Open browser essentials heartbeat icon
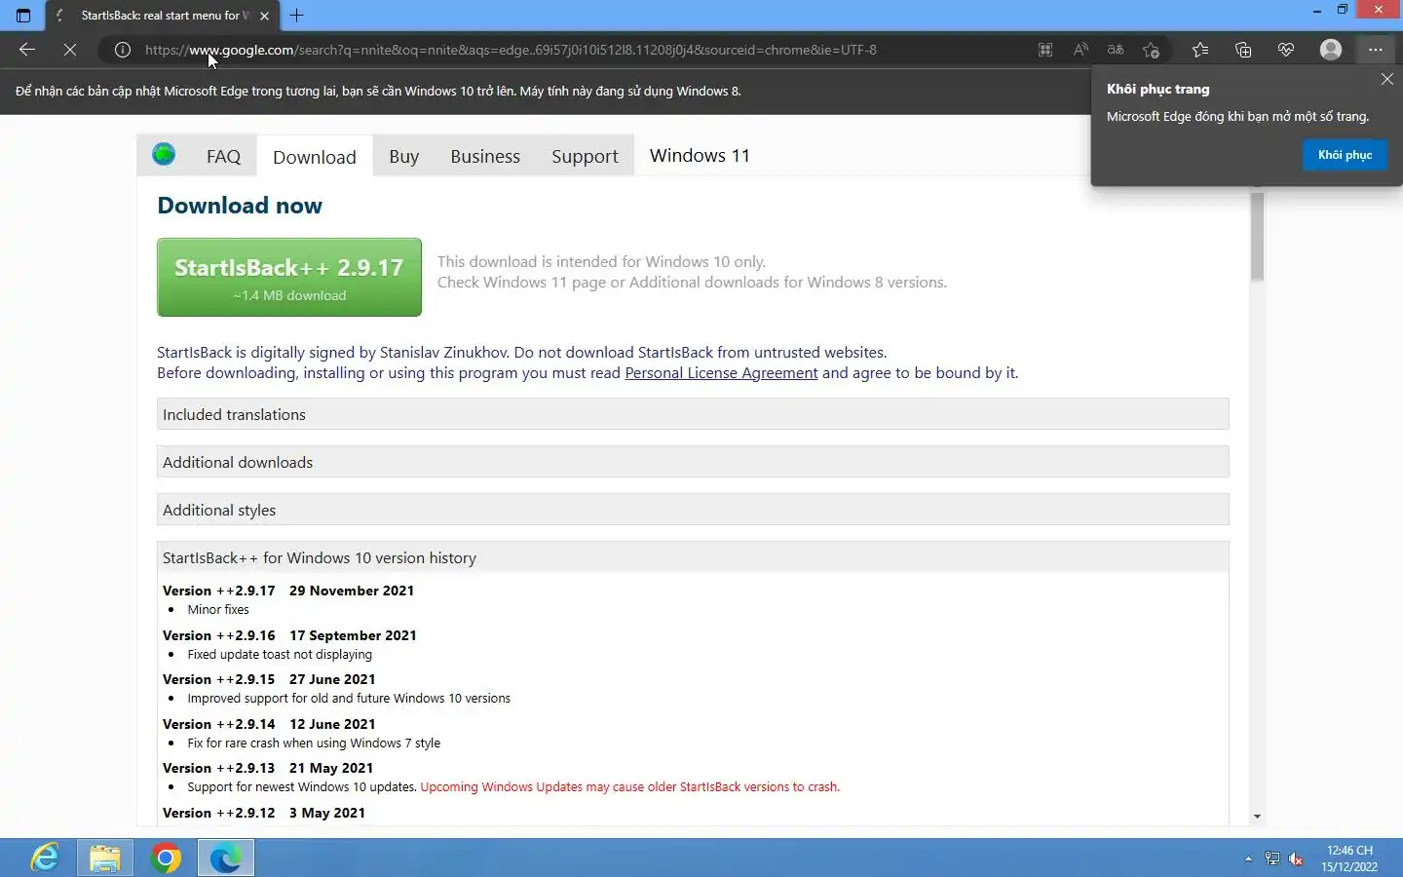1403x877 pixels. [1286, 50]
